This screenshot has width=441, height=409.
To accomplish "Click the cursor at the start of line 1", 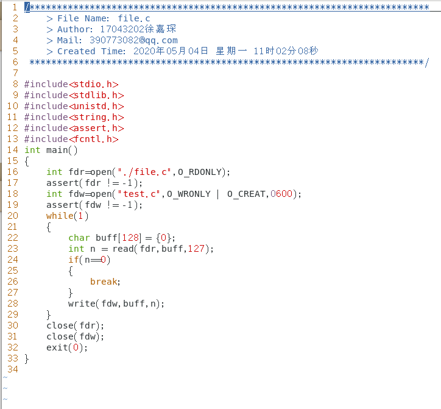I will tap(27, 7).
